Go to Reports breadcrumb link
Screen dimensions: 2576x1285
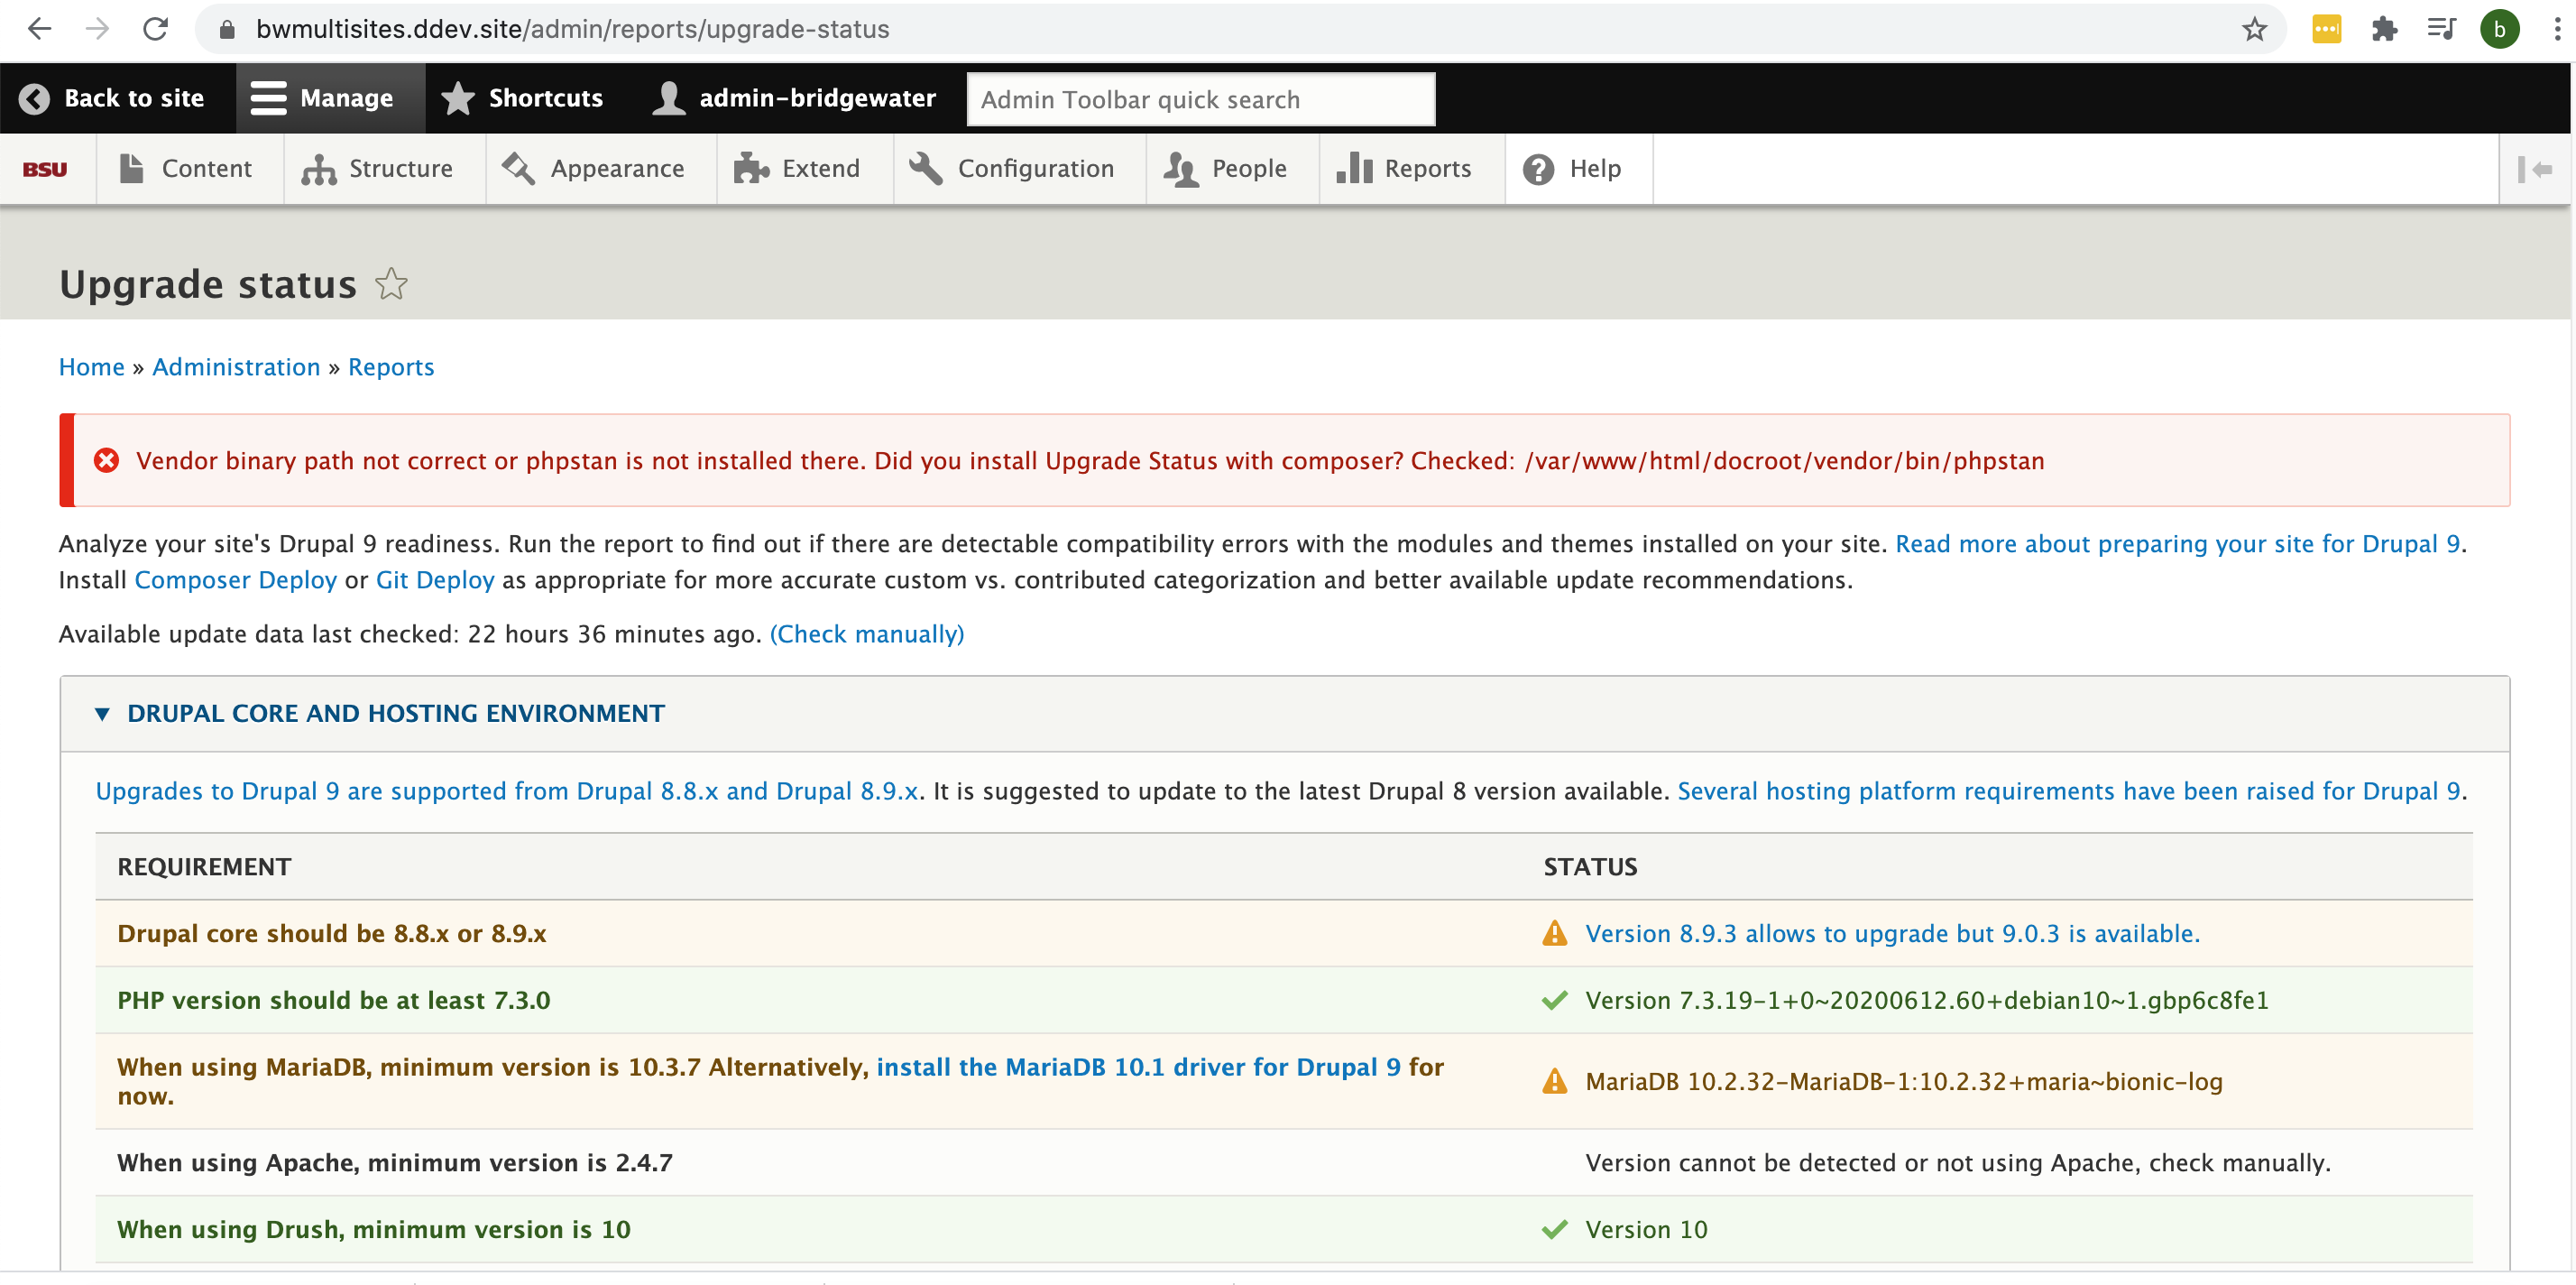tap(391, 367)
